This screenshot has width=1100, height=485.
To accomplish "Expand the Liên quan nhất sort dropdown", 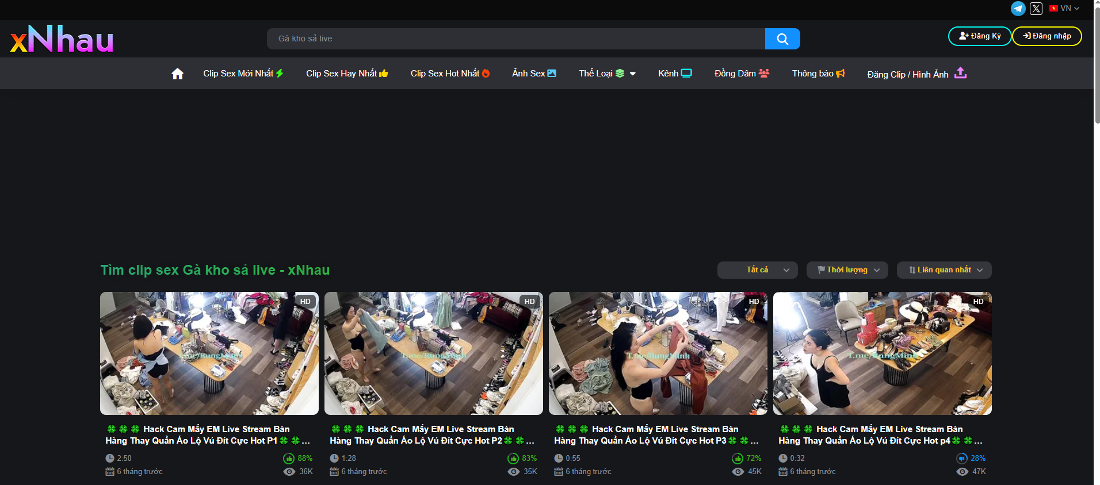I will coord(944,270).
